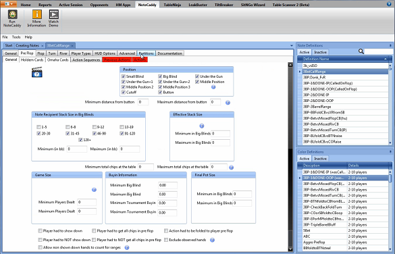
Task: Switch to the LeakBuster ribbon tab
Action: pyautogui.click(x=198, y=5)
